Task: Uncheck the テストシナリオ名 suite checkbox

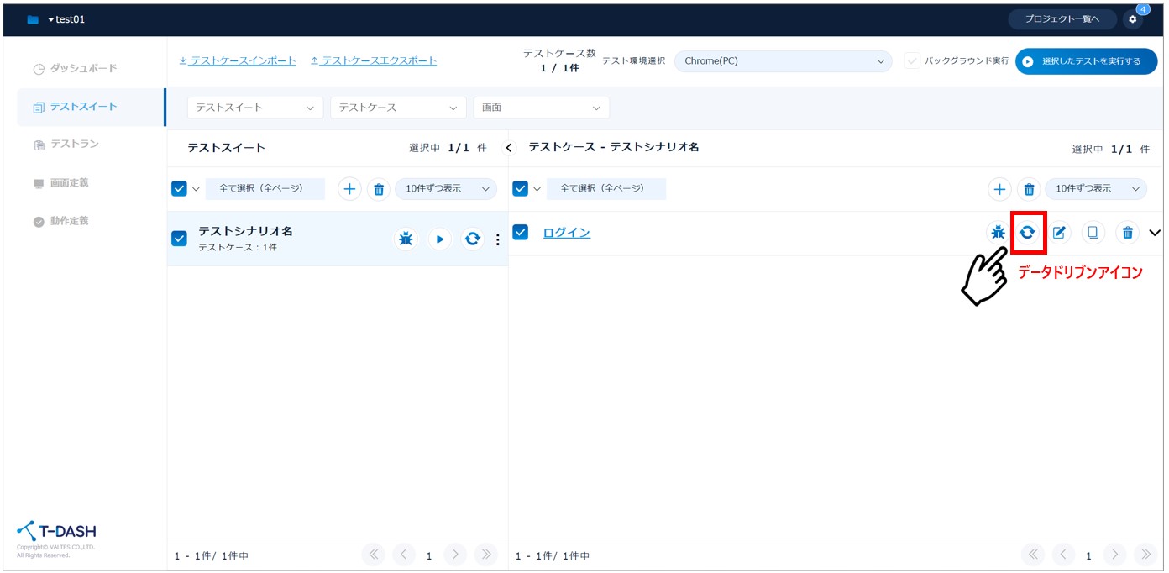Action: pyautogui.click(x=179, y=239)
